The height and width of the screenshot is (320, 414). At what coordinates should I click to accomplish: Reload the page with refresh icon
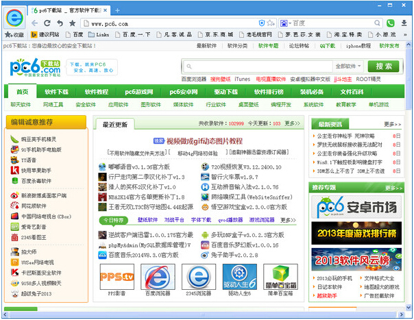tap(47, 23)
